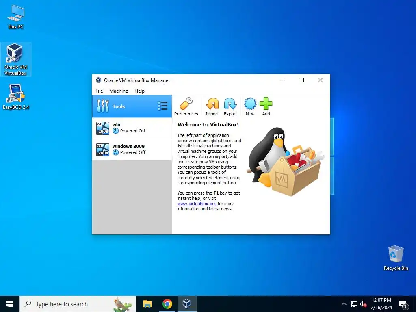Open the File menu
416x312 pixels.
[99, 91]
